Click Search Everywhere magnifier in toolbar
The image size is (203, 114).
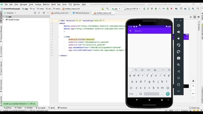click(x=198, y=9)
